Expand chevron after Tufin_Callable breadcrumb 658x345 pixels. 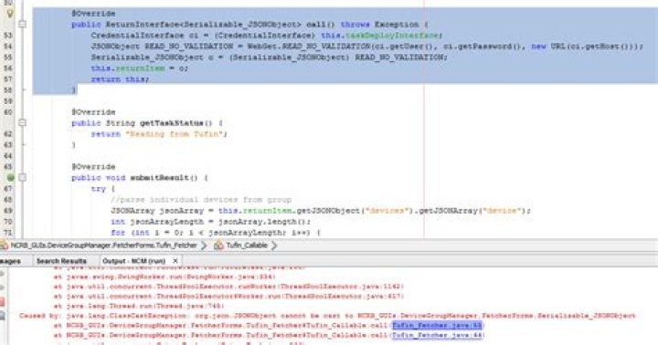[274, 246]
